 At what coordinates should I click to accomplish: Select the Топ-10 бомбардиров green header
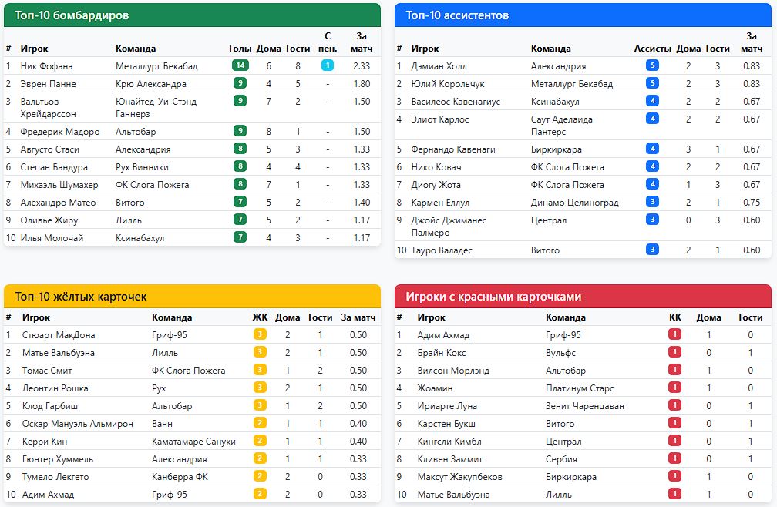tap(192, 15)
